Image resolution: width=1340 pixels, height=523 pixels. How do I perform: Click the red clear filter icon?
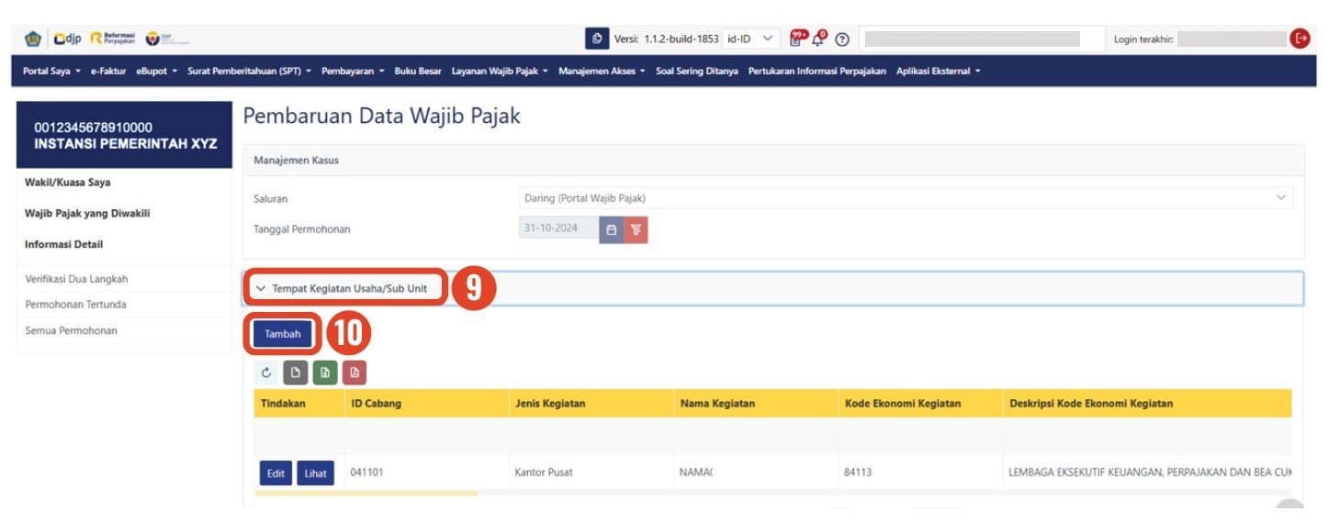click(636, 229)
